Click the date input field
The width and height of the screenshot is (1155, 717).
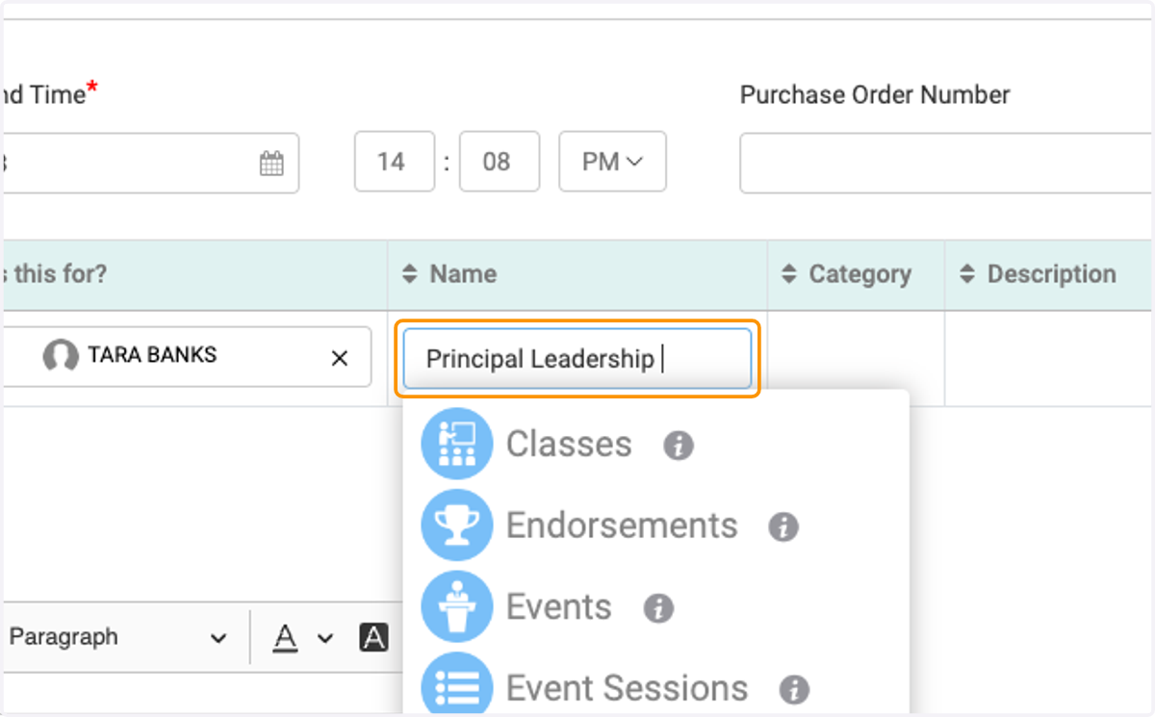point(149,163)
